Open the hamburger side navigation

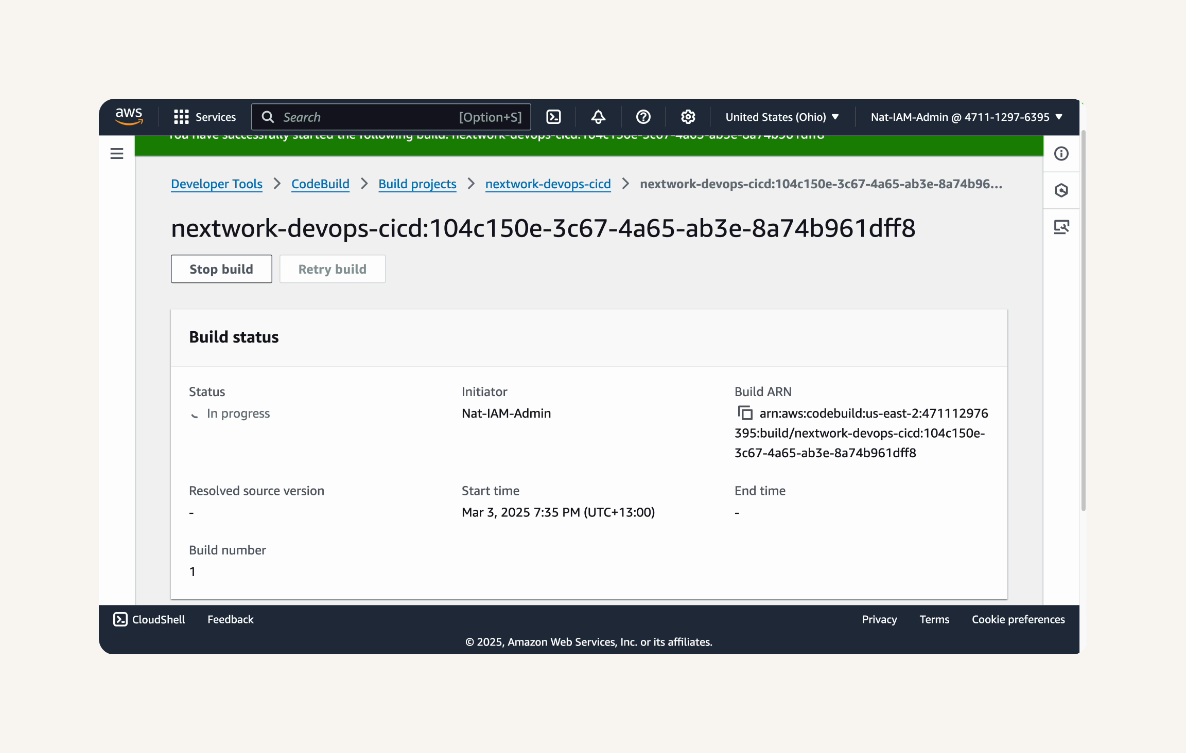click(117, 153)
